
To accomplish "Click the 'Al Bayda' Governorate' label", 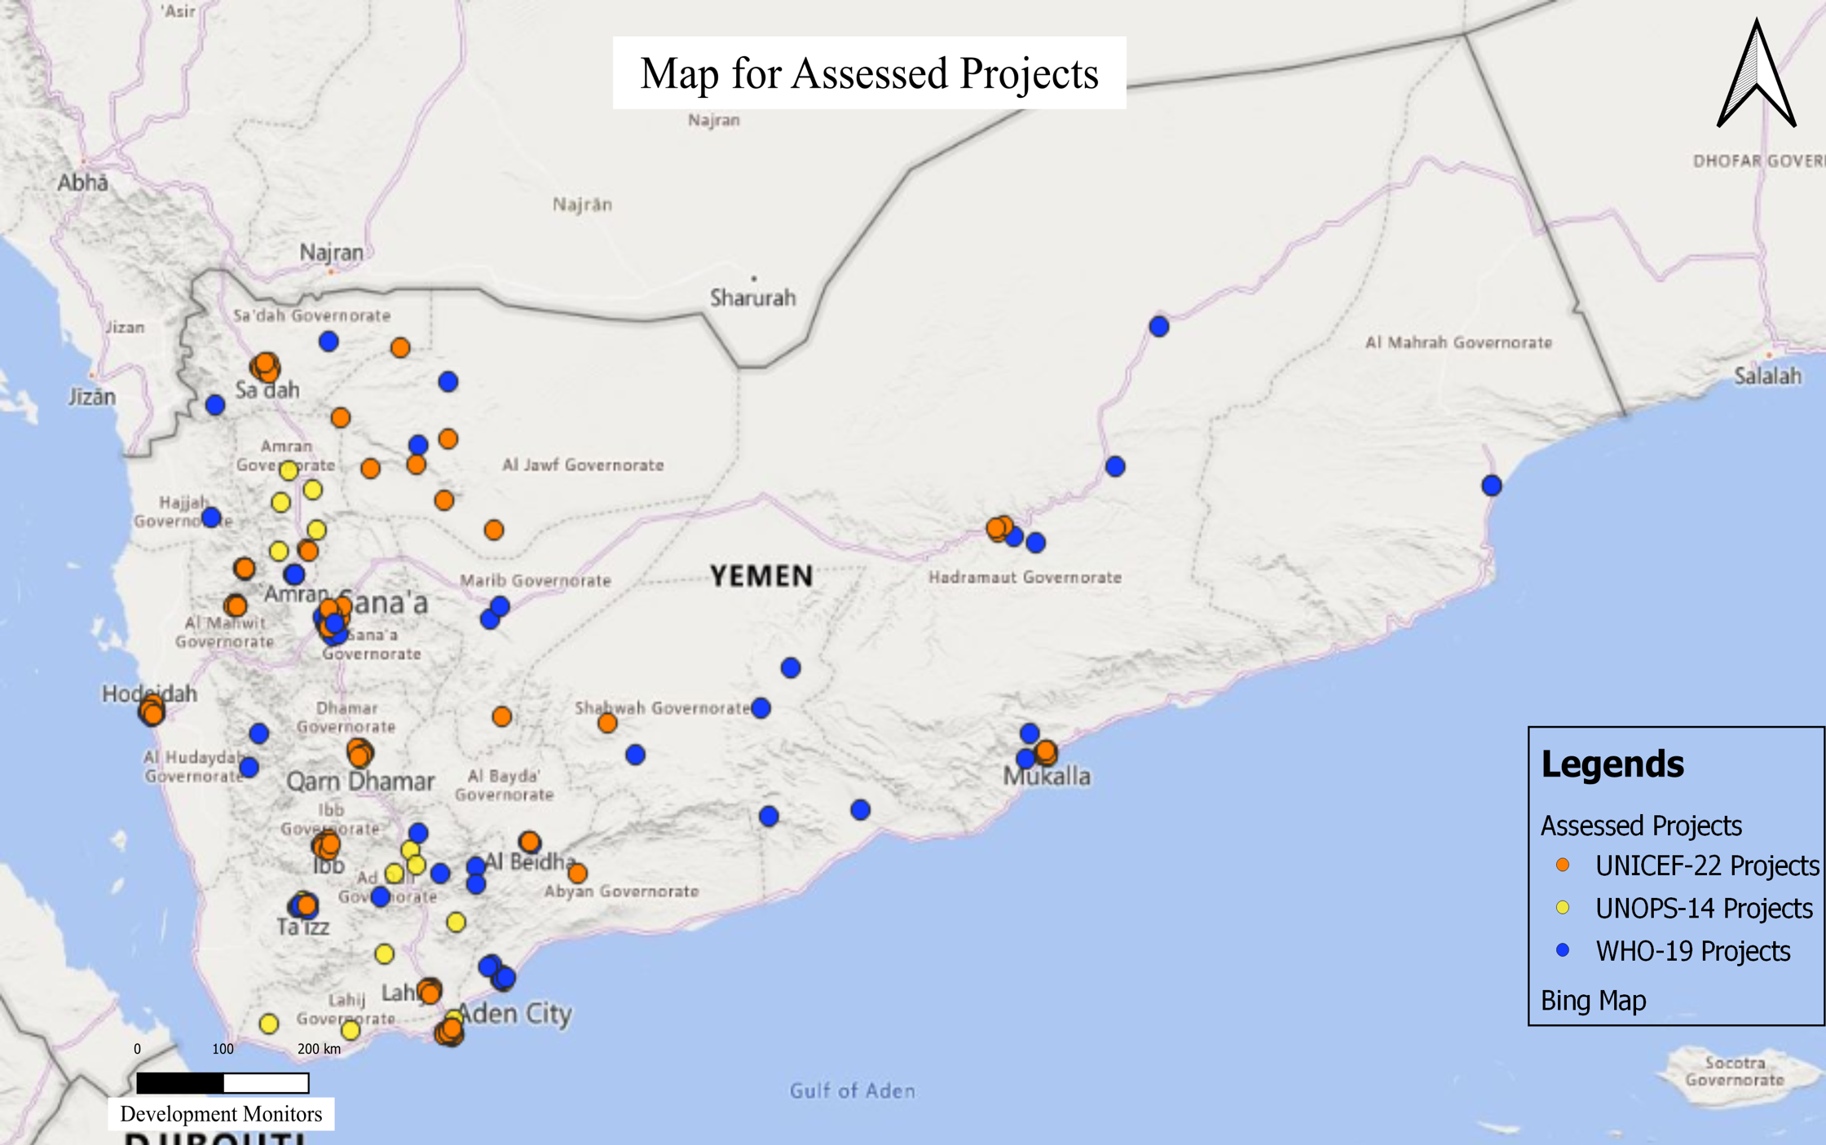I will 504,785.
